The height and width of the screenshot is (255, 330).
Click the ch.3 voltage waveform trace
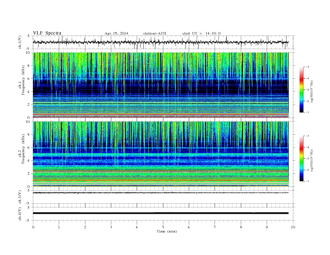coord(160,193)
